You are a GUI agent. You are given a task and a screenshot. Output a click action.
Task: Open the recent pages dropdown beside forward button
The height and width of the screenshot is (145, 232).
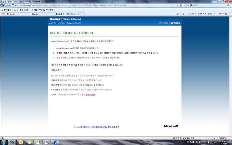point(9,5)
